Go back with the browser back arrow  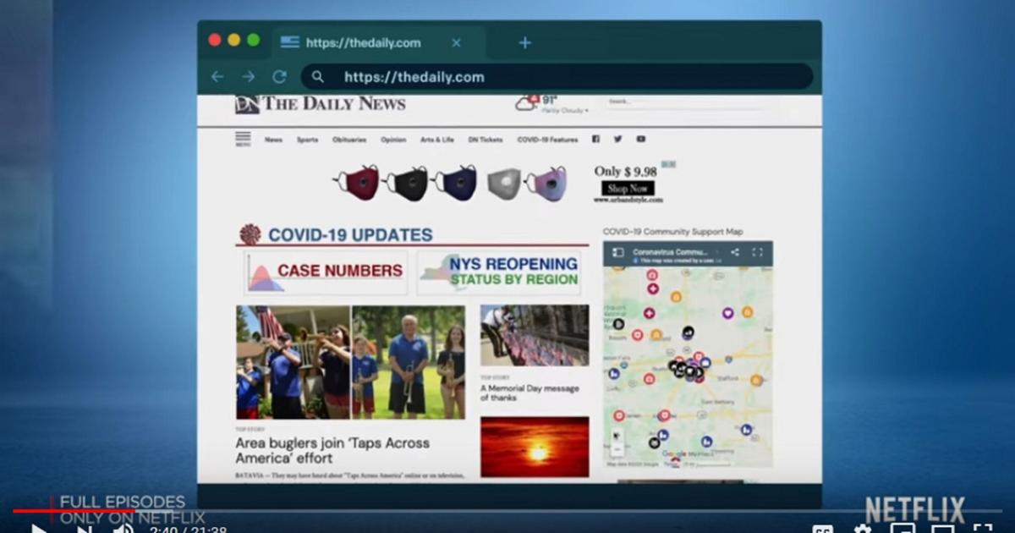coord(217,77)
